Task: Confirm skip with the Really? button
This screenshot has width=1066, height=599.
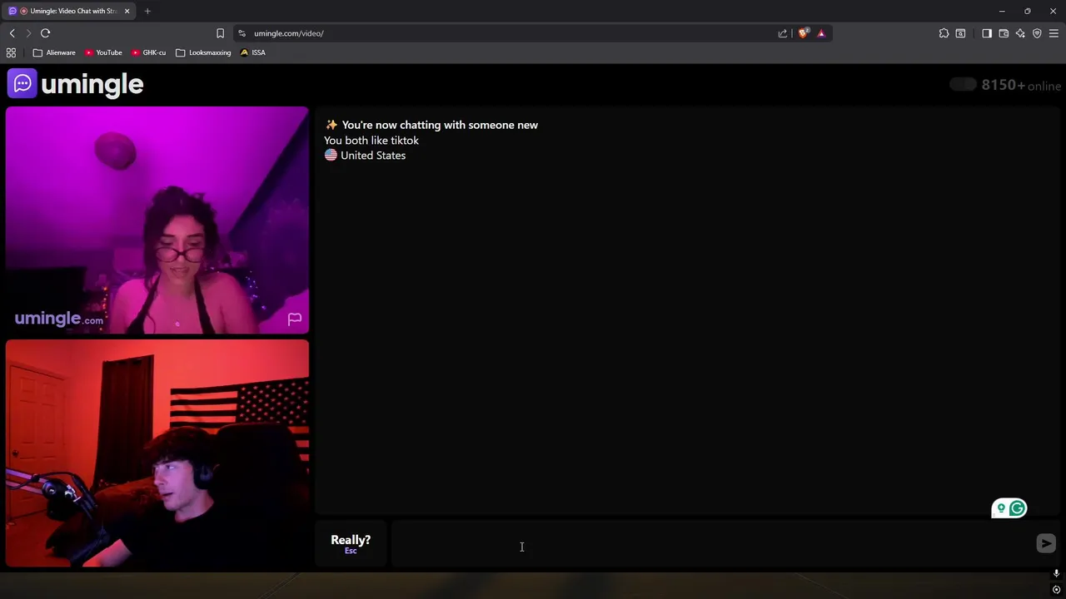Action: [x=351, y=543]
